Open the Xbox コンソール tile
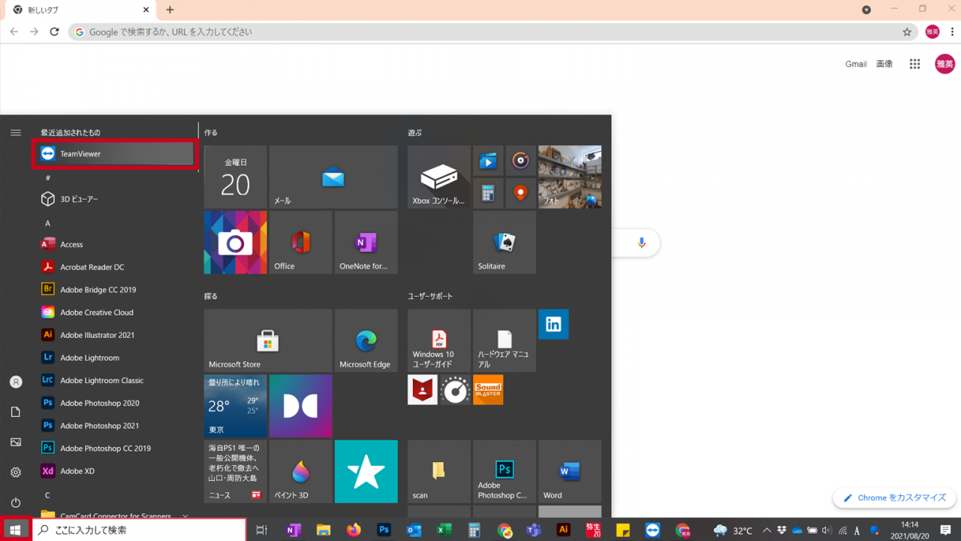The image size is (961, 541). click(x=438, y=177)
